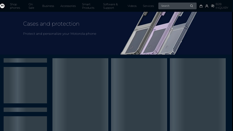Click the B2B inquiry chat icon

pos(213,6)
